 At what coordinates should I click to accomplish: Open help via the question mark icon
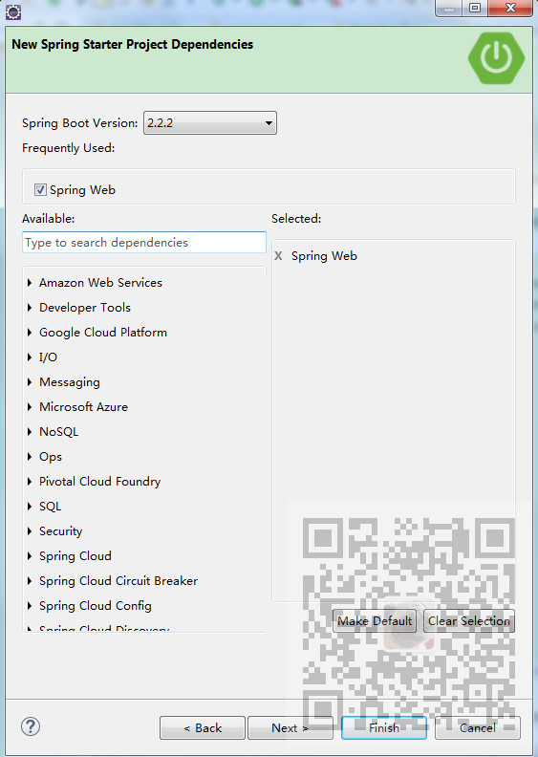[31, 726]
